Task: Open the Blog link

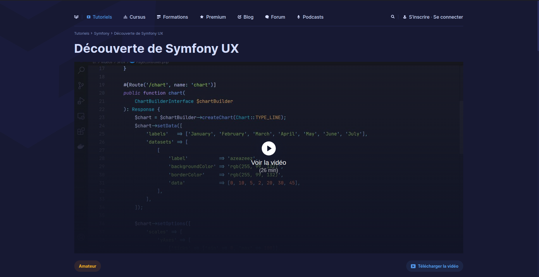Action: [245, 17]
